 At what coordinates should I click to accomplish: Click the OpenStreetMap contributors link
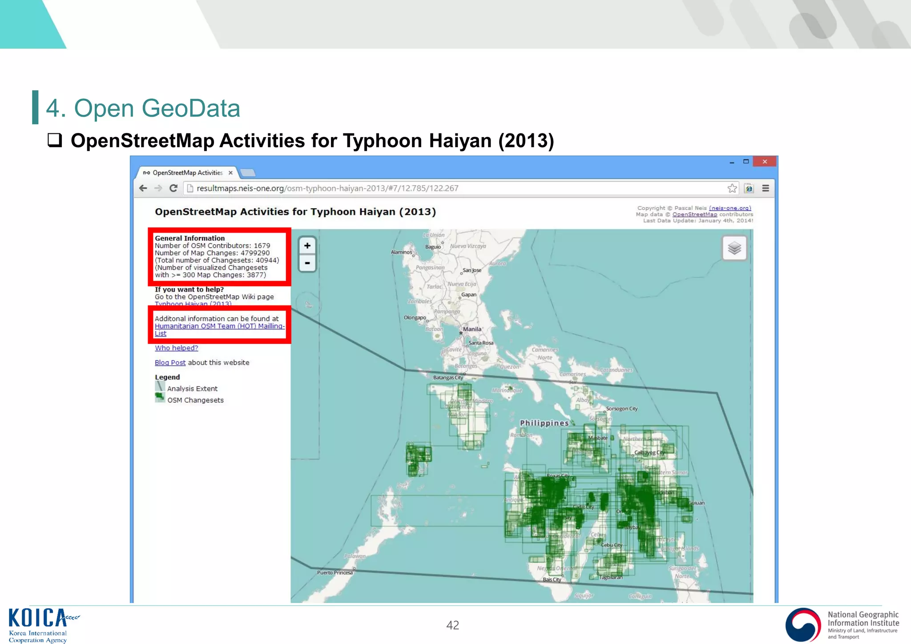point(694,214)
